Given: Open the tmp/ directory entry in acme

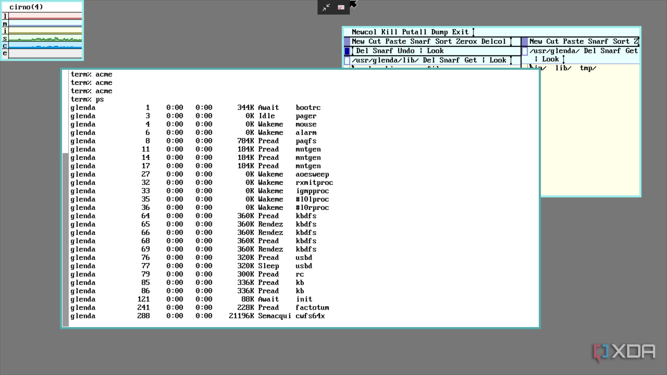Looking at the screenshot, I should click(x=588, y=68).
